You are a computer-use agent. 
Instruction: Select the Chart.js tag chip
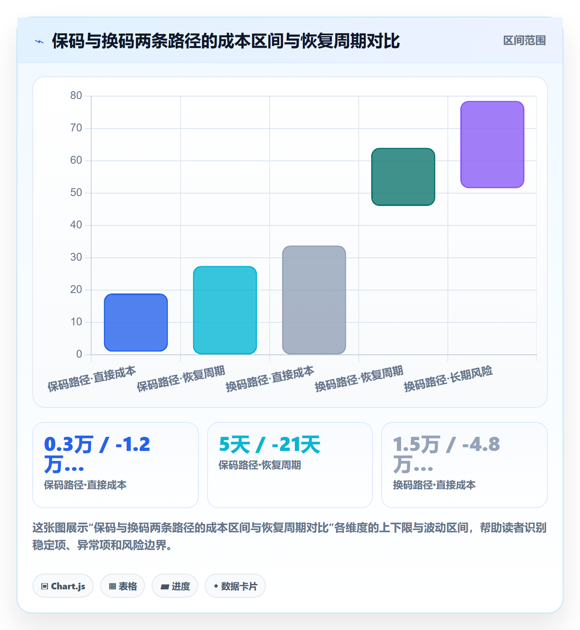point(63,586)
